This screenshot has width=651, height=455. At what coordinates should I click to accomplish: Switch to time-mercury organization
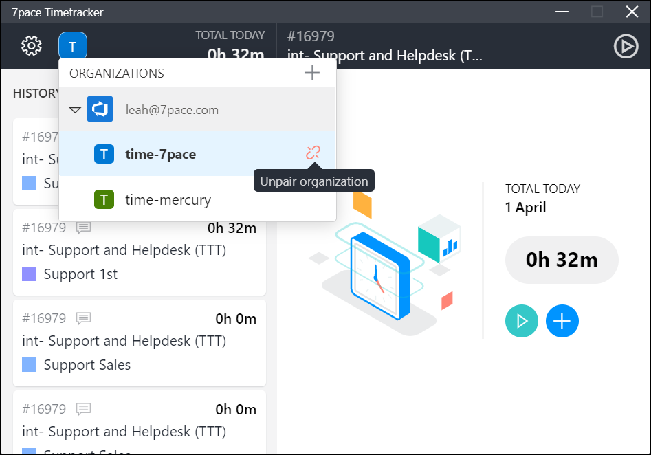(197, 200)
